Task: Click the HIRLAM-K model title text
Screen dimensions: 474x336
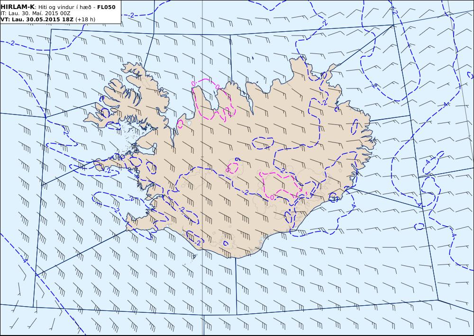Action: click(x=18, y=7)
